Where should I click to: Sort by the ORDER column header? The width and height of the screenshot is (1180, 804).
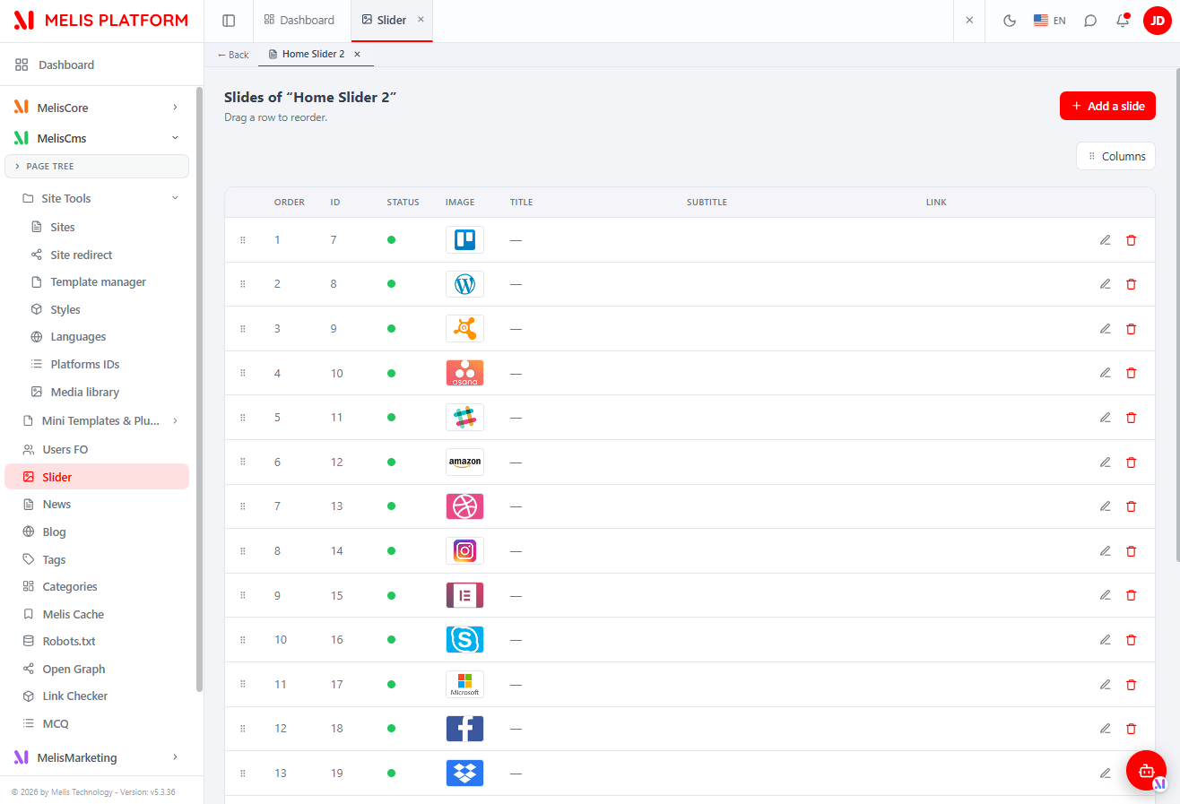290,203
